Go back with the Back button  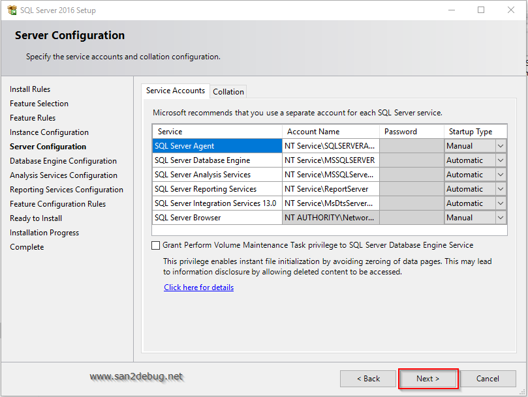pyautogui.click(x=368, y=379)
